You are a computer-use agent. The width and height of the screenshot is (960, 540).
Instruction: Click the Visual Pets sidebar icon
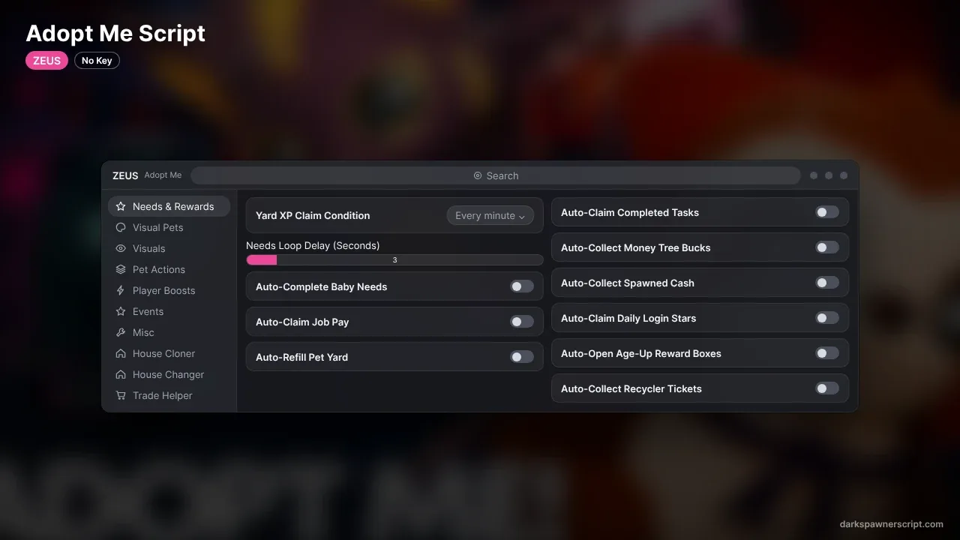121,227
